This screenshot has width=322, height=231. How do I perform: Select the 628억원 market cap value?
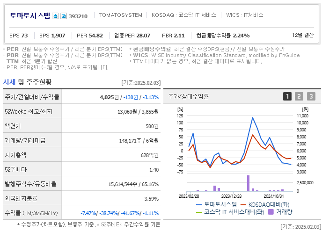click(x=149, y=155)
